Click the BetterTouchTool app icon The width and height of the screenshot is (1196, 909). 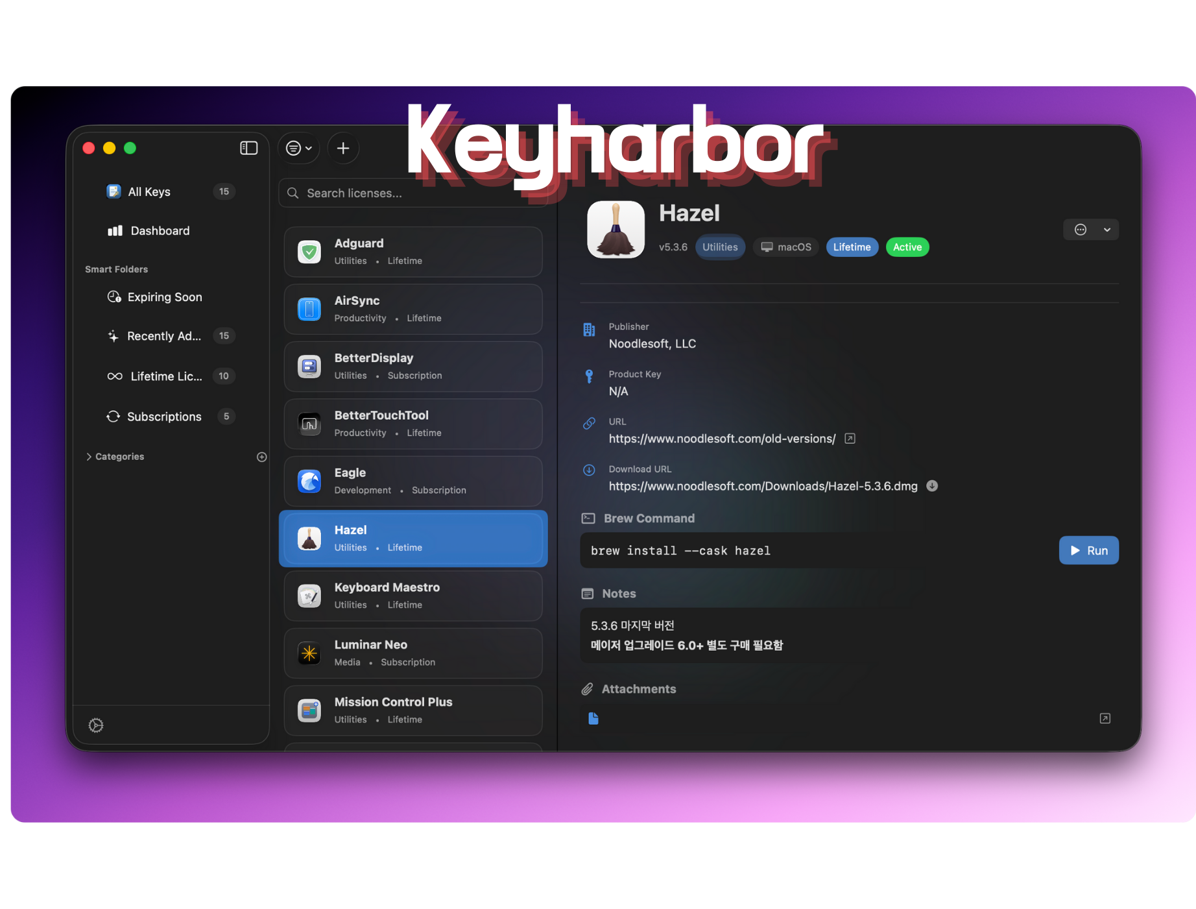point(309,424)
